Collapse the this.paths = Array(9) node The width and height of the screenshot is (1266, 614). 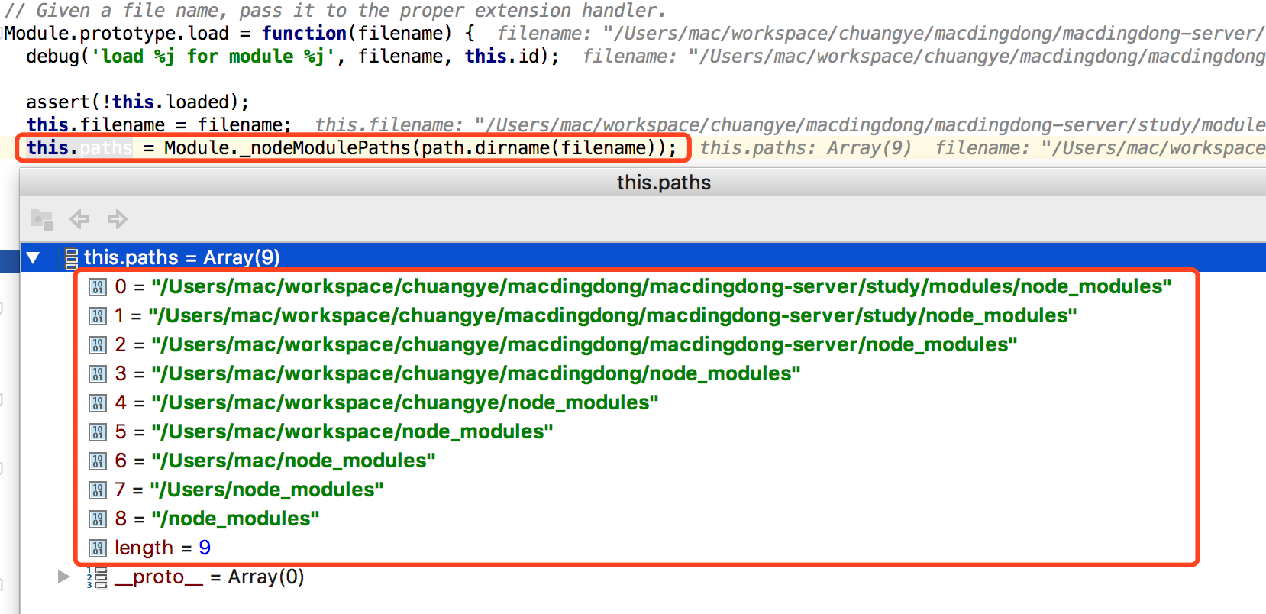33,258
